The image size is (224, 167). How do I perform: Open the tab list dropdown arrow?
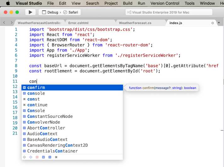point(219,23)
